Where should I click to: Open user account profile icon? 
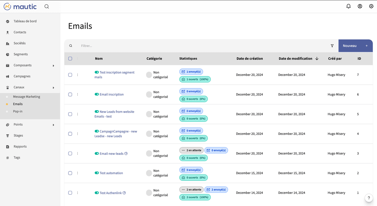pyautogui.click(x=360, y=6)
